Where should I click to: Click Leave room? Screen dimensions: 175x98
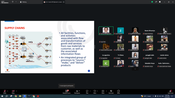[x=171, y=92]
